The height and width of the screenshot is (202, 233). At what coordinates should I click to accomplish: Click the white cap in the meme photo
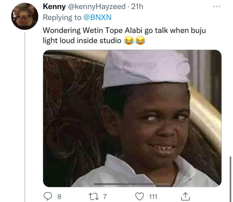(x=146, y=69)
